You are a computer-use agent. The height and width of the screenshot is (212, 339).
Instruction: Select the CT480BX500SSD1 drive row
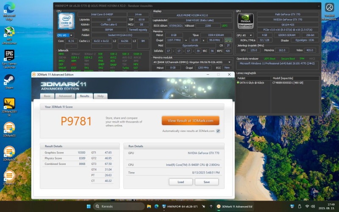[x=278, y=83]
